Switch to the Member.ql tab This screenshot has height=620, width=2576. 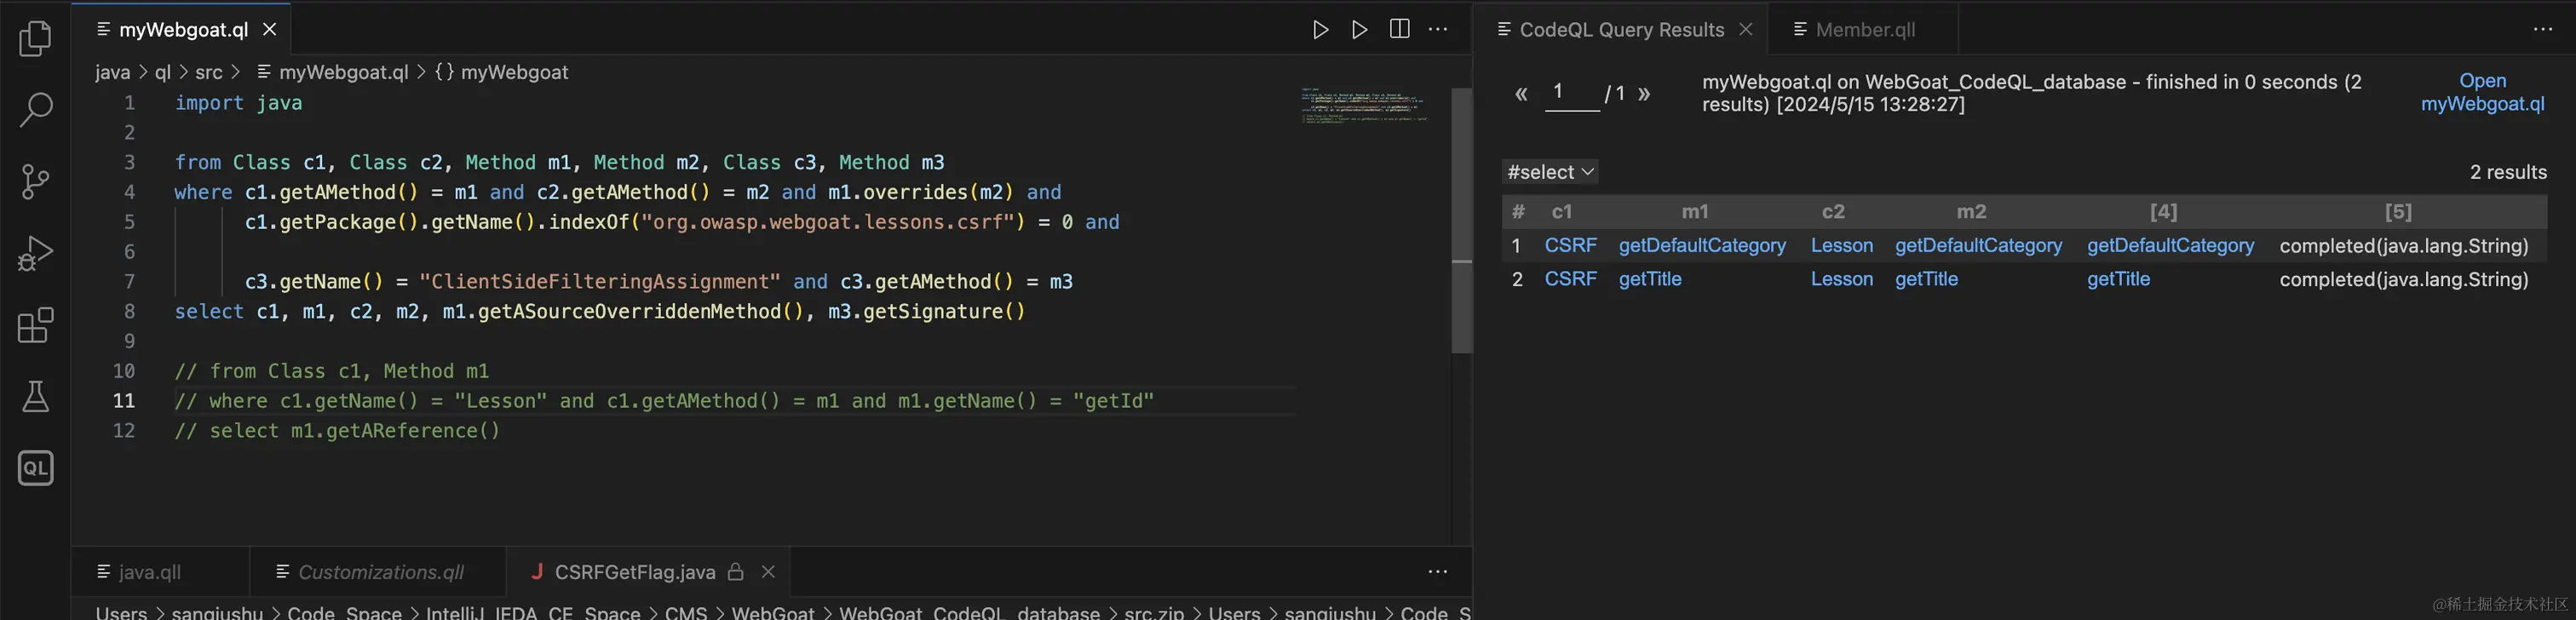[1865, 29]
